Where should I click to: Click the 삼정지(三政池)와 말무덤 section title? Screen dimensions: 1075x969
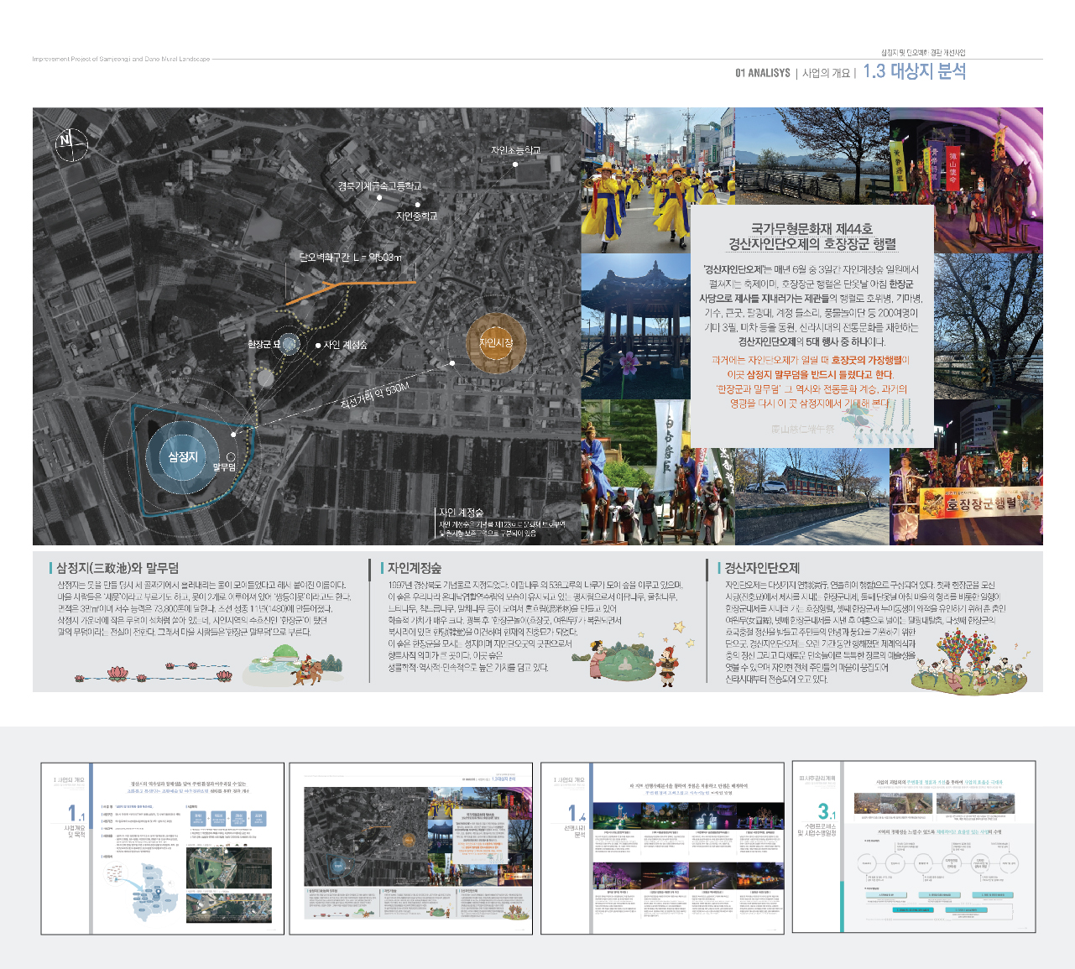(117, 568)
